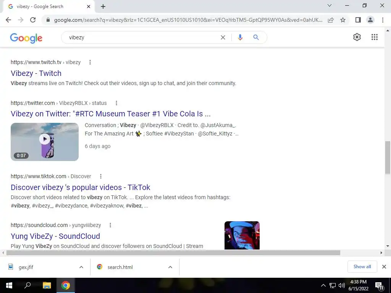
Task: Open Google apps grid
Action: point(375,37)
